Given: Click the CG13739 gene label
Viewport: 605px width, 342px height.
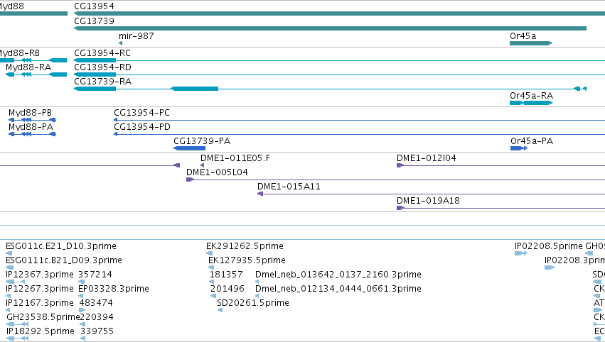Looking at the screenshot, I should (x=94, y=21).
